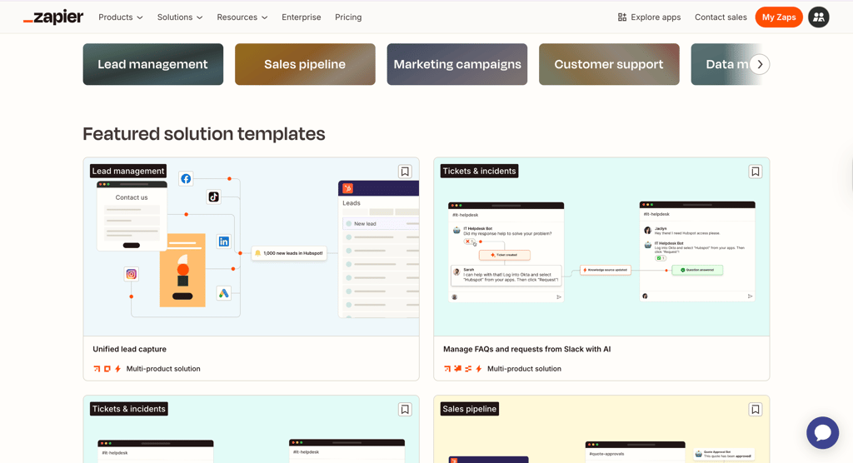Open the chat support bubble
This screenshot has width=853, height=463.
pyautogui.click(x=822, y=433)
